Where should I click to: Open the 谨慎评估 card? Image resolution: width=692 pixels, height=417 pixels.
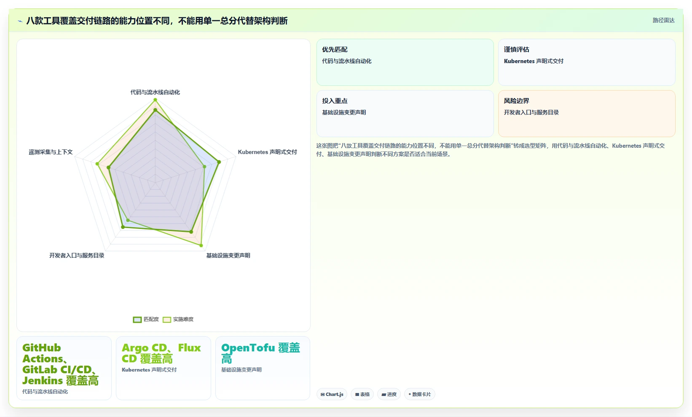point(587,62)
